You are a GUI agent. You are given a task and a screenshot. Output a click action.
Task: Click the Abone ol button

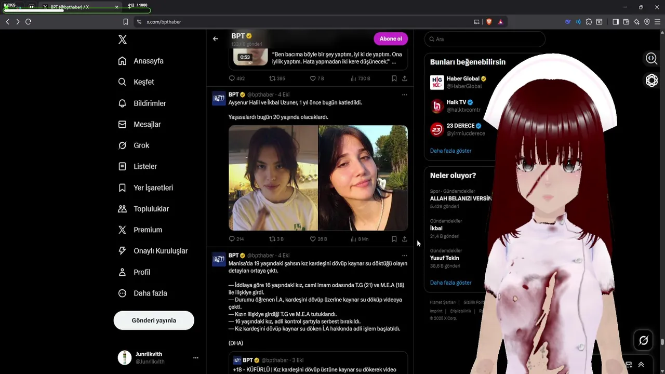pyautogui.click(x=391, y=39)
